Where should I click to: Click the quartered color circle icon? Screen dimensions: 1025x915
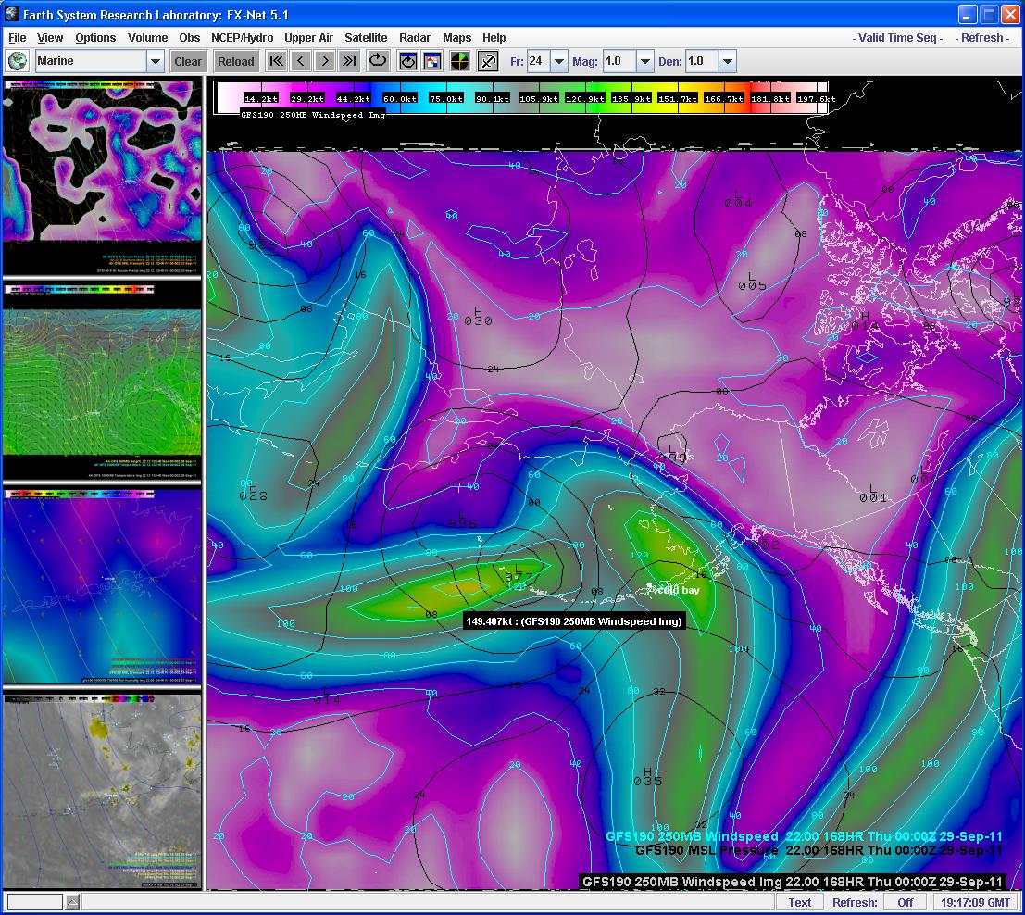pos(460,61)
